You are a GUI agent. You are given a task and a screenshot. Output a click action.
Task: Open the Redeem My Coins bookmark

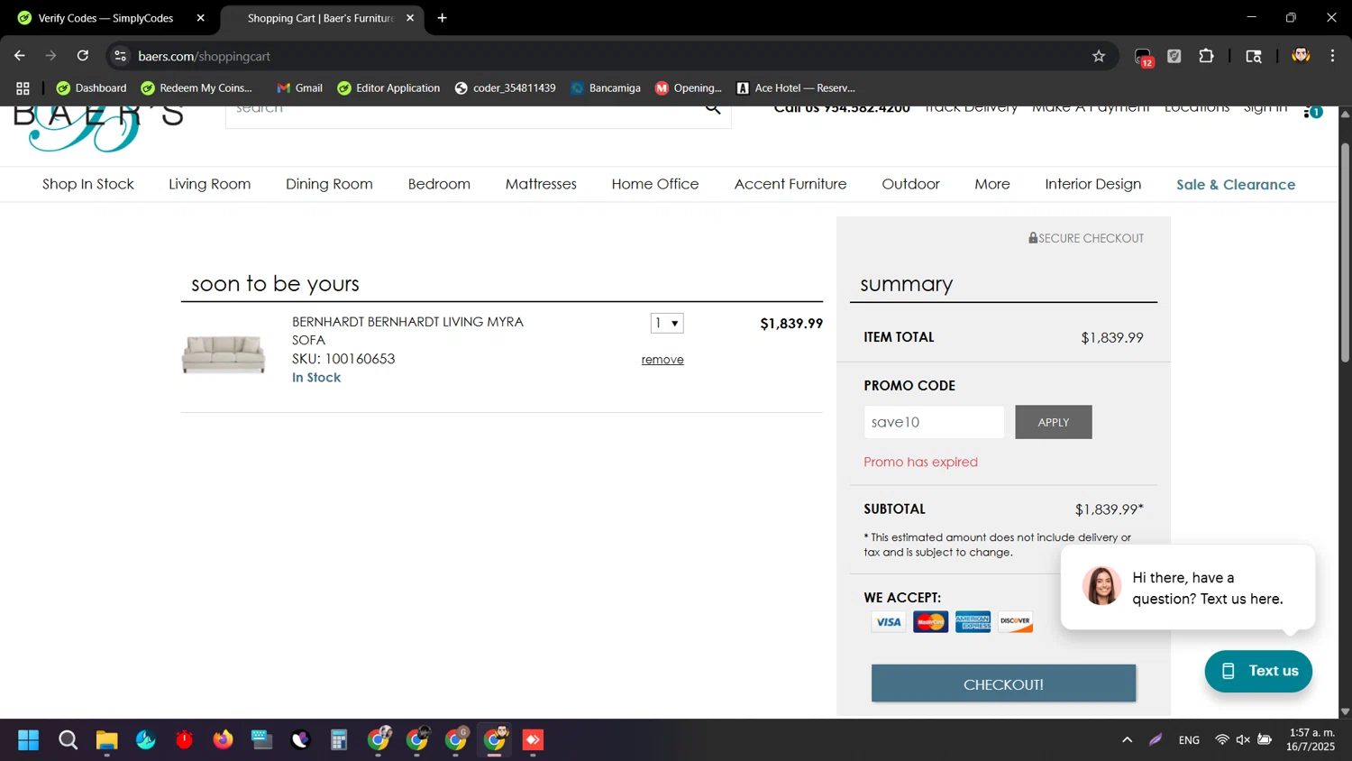tap(196, 88)
